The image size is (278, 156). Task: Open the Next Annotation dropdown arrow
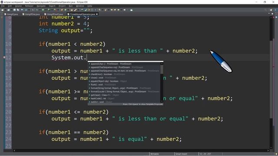pyautogui.click(x=103, y=10)
